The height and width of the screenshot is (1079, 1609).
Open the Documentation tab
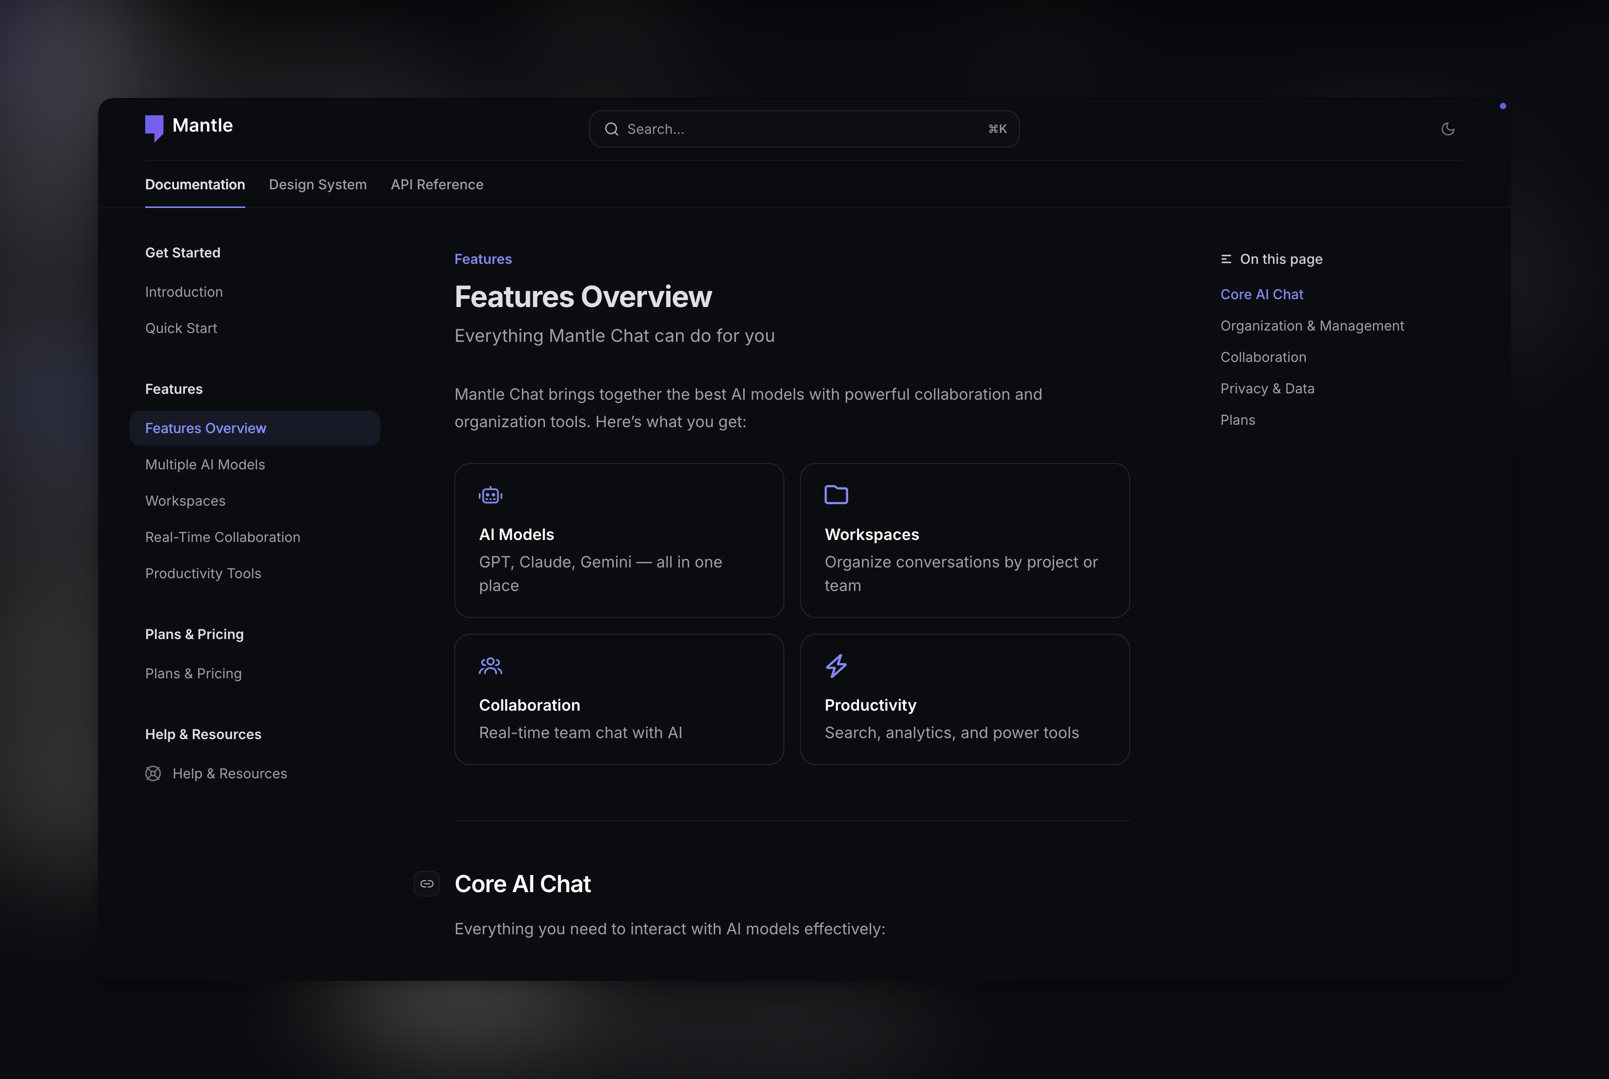[195, 184]
